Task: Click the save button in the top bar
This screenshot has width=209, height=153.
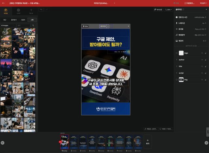Action: click(x=176, y=3)
